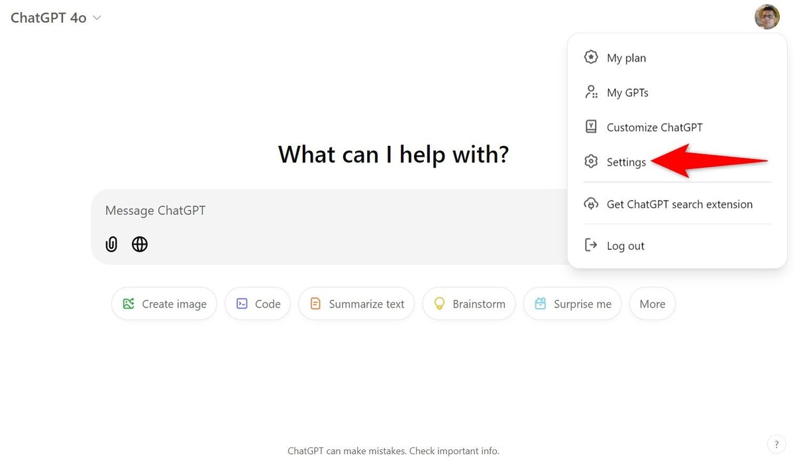
Task: Click the Brainstorm suggestion chip
Action: pyautogui.click(x=469, y=304)
